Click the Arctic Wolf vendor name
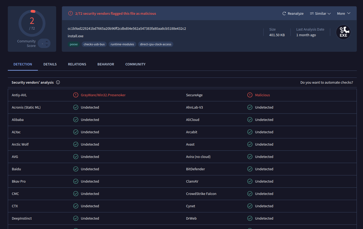Screen dimensions: 363x229 tap(20, 144)
